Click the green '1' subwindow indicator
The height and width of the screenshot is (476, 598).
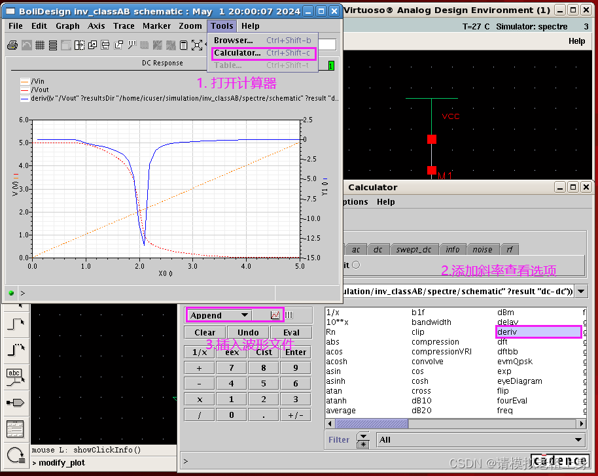point(331,65)
